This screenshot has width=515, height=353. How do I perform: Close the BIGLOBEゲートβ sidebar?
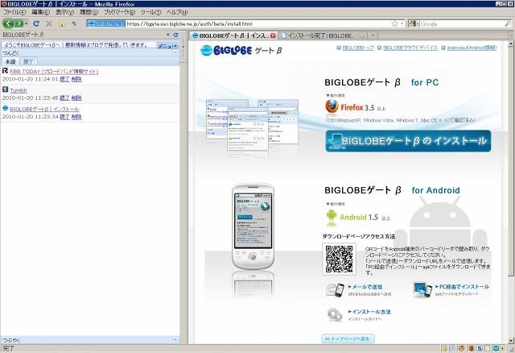pos(168,35)
